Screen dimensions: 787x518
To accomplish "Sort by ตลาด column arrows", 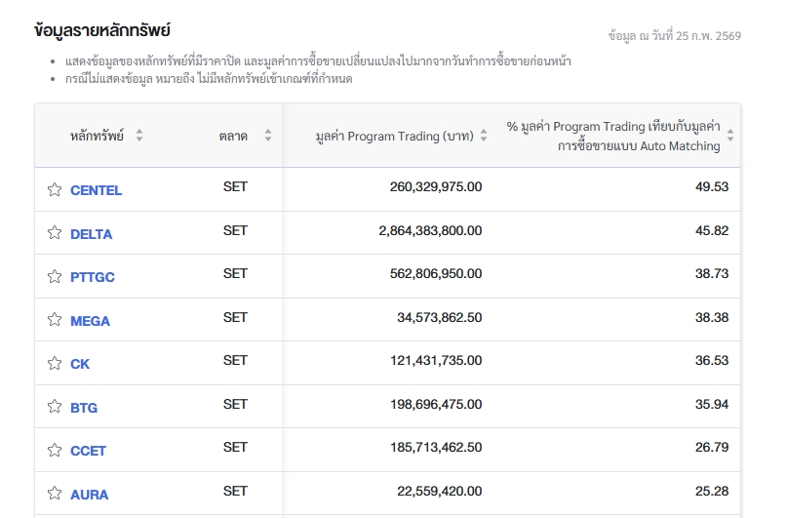I will 268,136.
